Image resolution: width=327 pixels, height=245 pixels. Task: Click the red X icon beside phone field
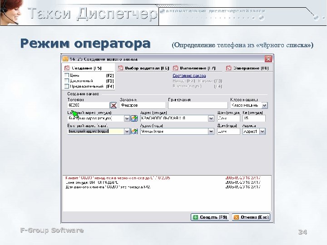(114, 105)
